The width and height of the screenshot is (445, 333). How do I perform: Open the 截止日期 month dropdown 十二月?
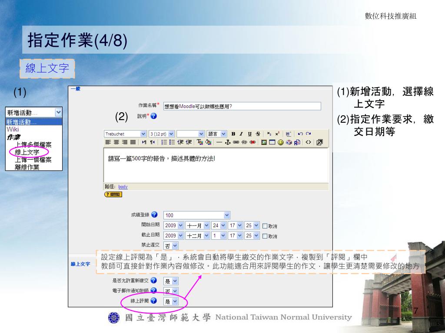198,235
